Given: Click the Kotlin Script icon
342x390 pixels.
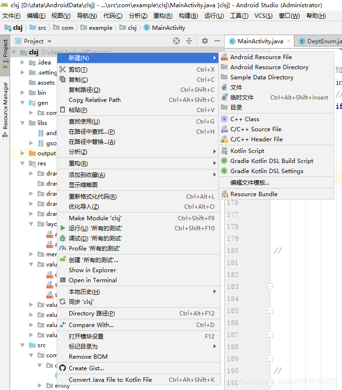Looking at the screenshot, I should [x=224, y=151].
